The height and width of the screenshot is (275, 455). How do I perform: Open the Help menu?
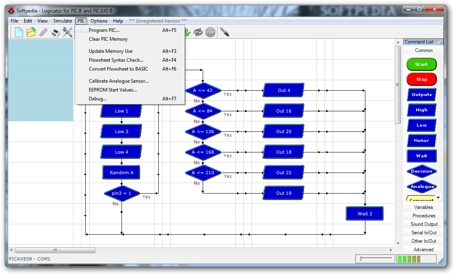(x=118, y=21)
